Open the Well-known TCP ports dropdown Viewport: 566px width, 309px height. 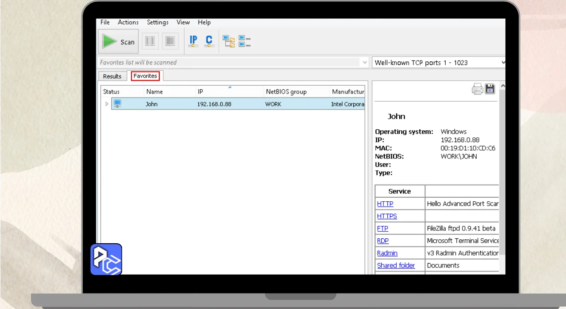point(502,63)
